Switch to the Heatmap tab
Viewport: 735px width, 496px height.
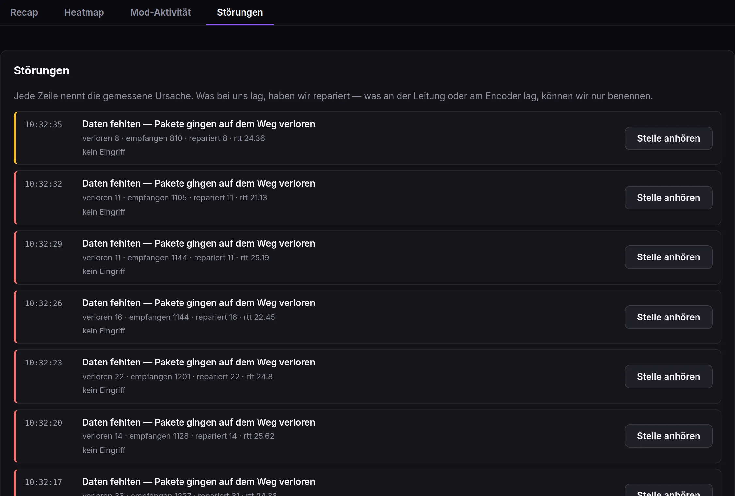(84, 12)
